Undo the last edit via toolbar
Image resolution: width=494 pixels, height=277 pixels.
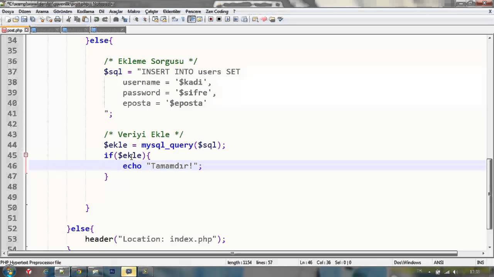tap(96, 19)
